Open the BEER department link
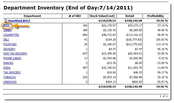Screen dimensions: 174x103 (6, 25)
